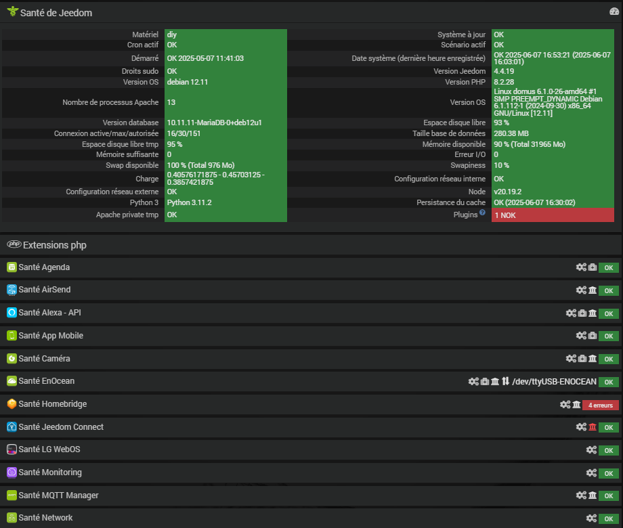Click the first-aid kit icon on Santé Alexa - API
This screenshot has height=528, width=623.
click(x=582, y=313)
